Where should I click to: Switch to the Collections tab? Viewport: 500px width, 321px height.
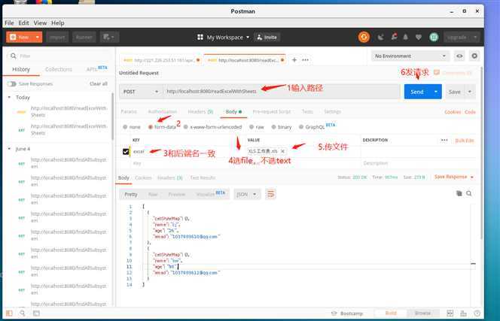(59, 69)
